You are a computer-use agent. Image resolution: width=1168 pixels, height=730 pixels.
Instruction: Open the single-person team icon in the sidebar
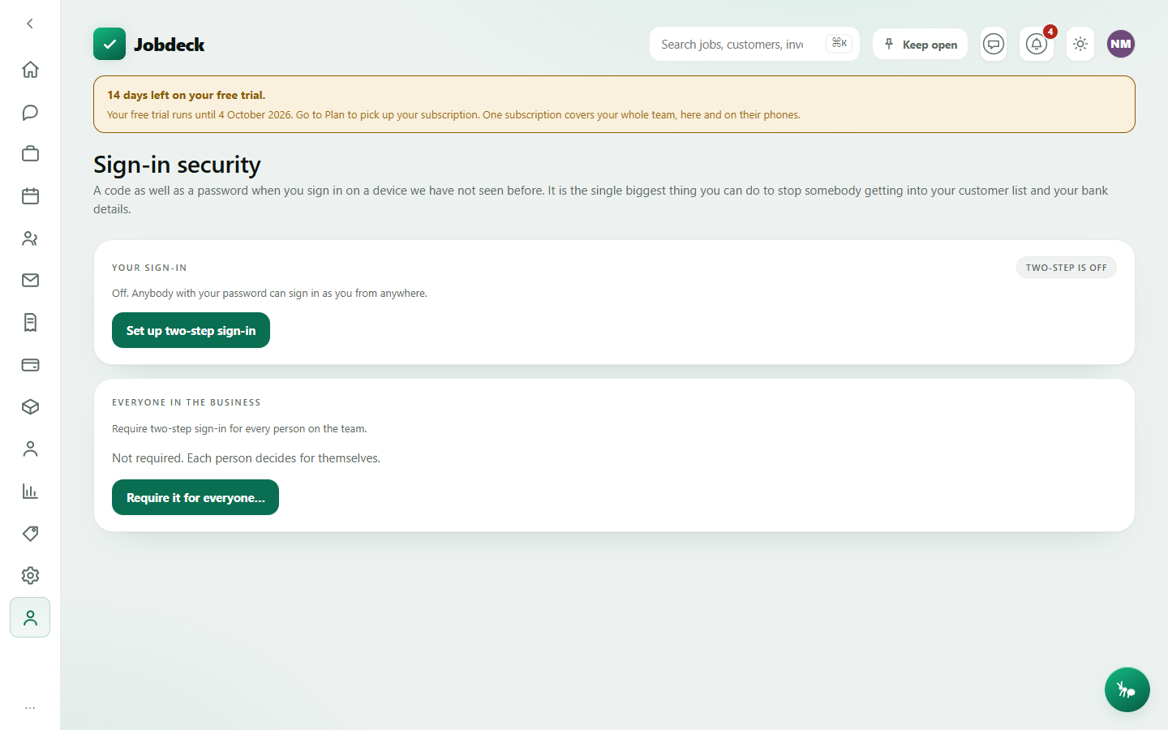click(30, 449)
